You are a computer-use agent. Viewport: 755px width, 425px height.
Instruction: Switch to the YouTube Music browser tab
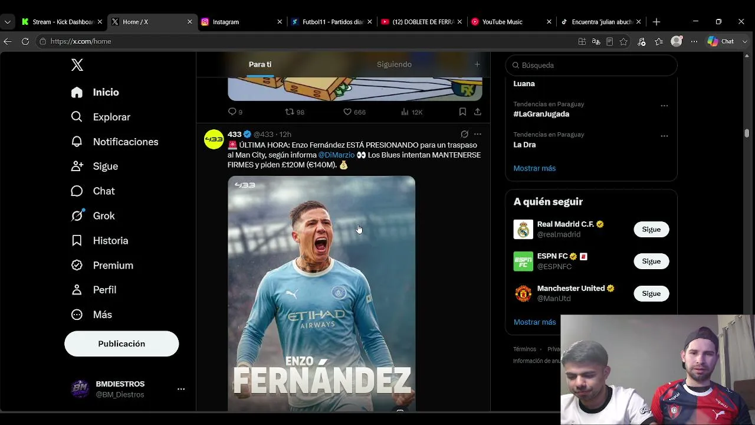[511, 22]
